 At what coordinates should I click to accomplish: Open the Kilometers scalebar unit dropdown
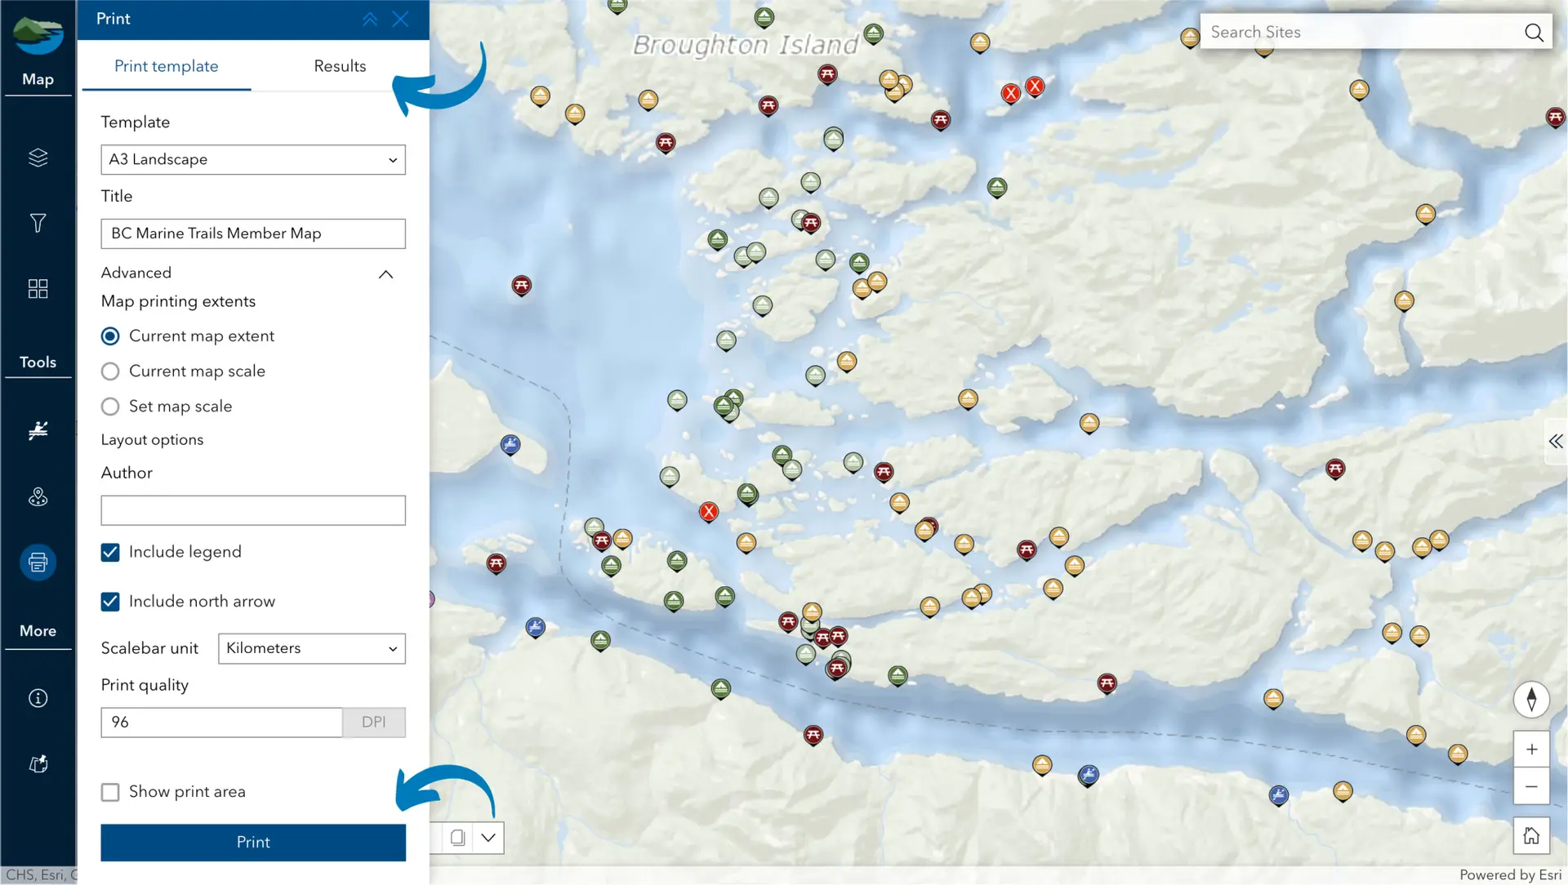[x=311, y=648]
